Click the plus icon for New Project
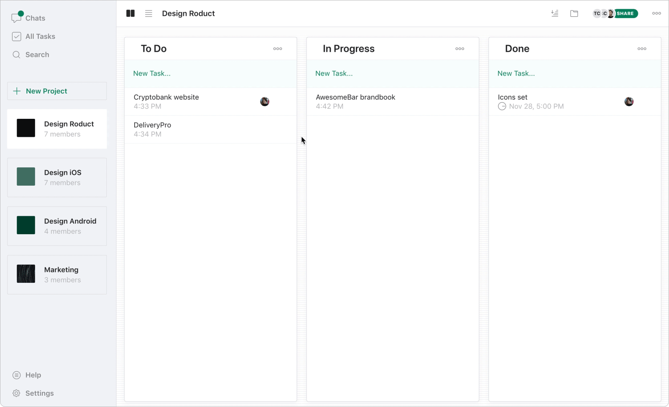Image resolution: width=669 pixels, height=407 pixels. 17,91
